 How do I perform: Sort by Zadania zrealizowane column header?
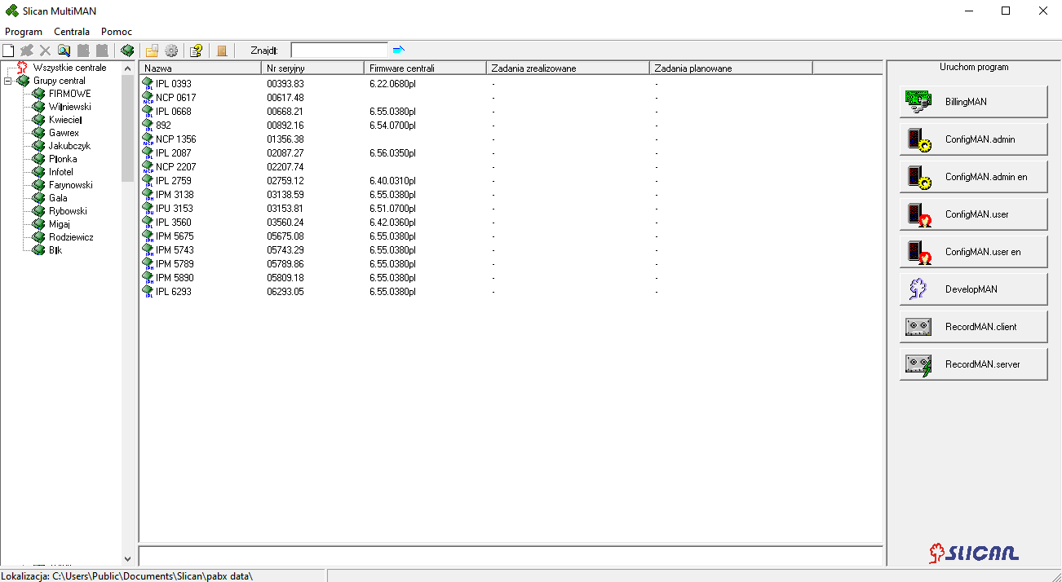click(569, 68)
